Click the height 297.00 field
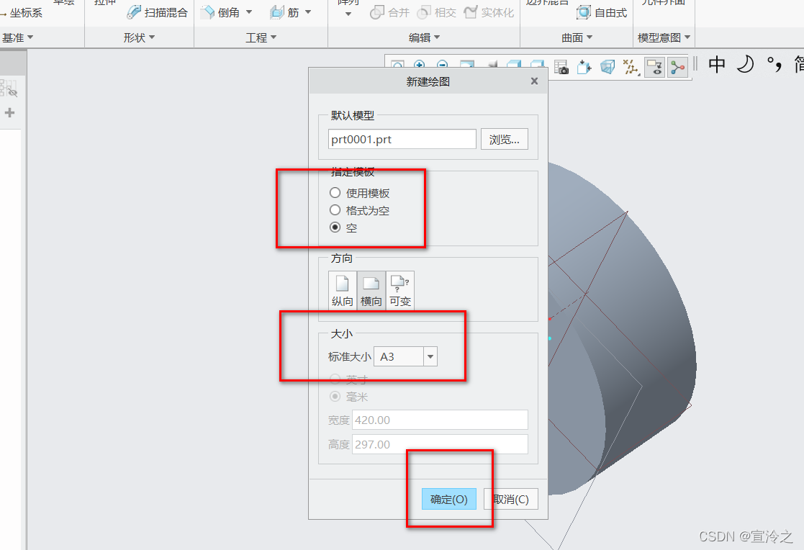This screenshot has width=804, height=550. point(440,444)
